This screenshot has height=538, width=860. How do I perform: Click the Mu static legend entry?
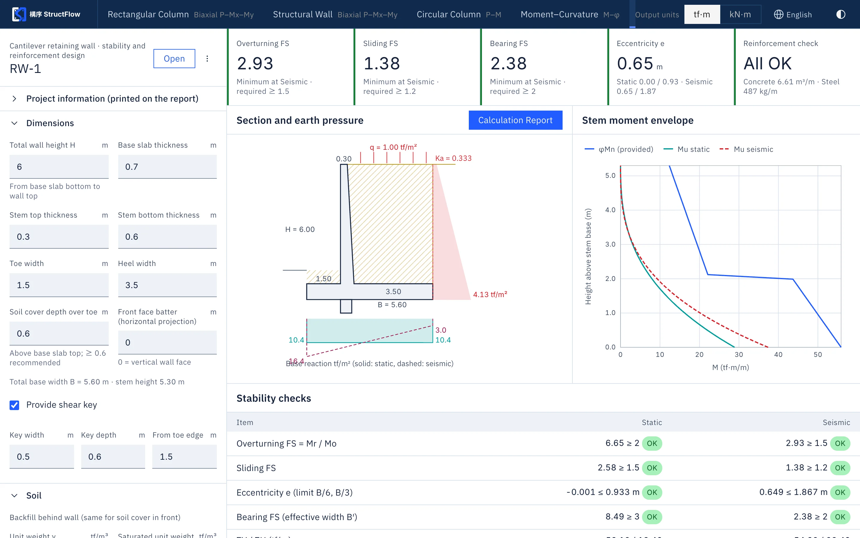686,149
